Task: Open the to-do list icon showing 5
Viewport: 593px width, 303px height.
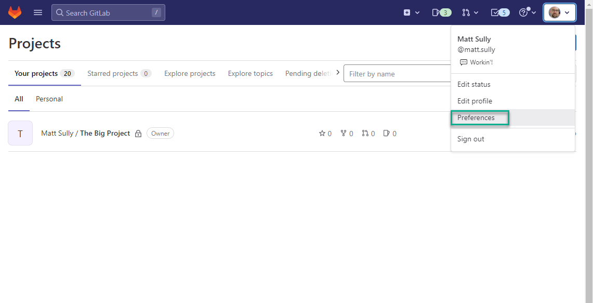Action: [500, 12]
